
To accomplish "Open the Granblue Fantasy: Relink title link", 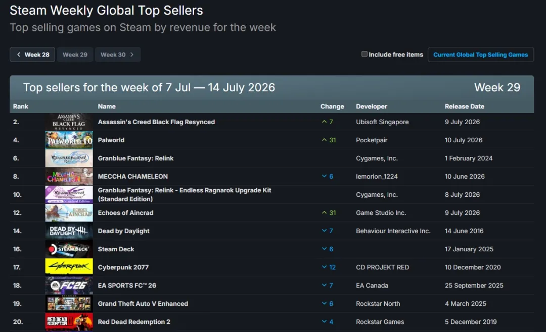I will 135,158.
